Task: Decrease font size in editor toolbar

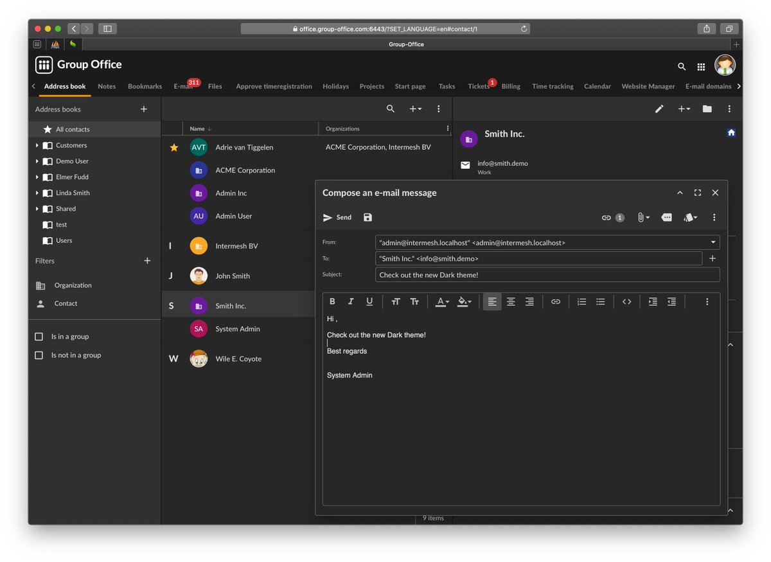Action: (x=414, y=302)
